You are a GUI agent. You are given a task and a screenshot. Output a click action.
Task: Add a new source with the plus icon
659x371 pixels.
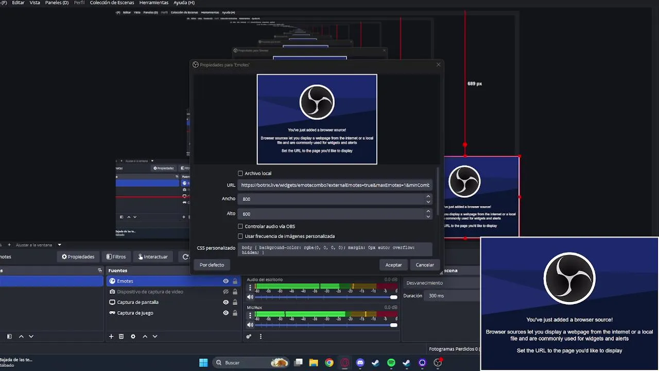[111, 336]
